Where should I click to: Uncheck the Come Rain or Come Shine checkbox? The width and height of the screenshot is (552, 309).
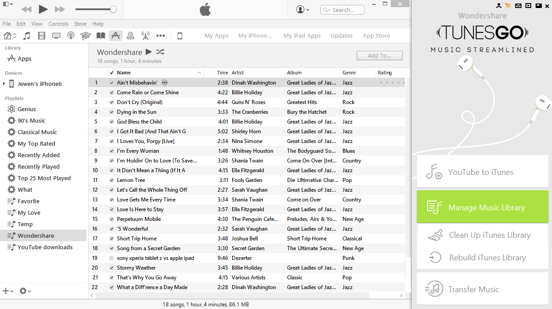click(x=112, y=93)
